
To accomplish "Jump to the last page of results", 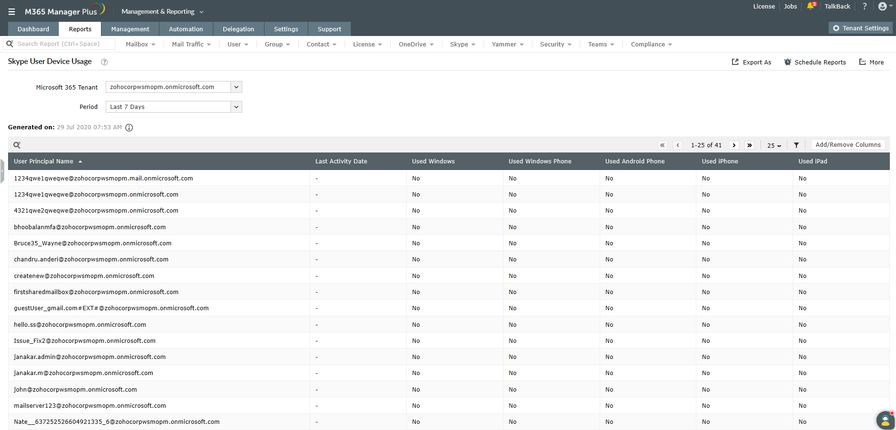I will pos(750,145).
